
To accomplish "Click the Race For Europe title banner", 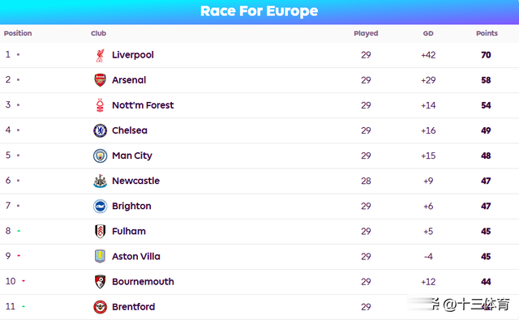I will tap(259, 11).
